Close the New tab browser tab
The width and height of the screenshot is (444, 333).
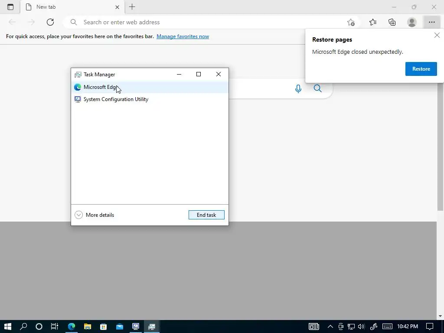[x=117, y=7]
